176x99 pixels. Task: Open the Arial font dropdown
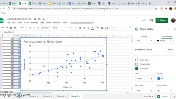tap(59, 28)
